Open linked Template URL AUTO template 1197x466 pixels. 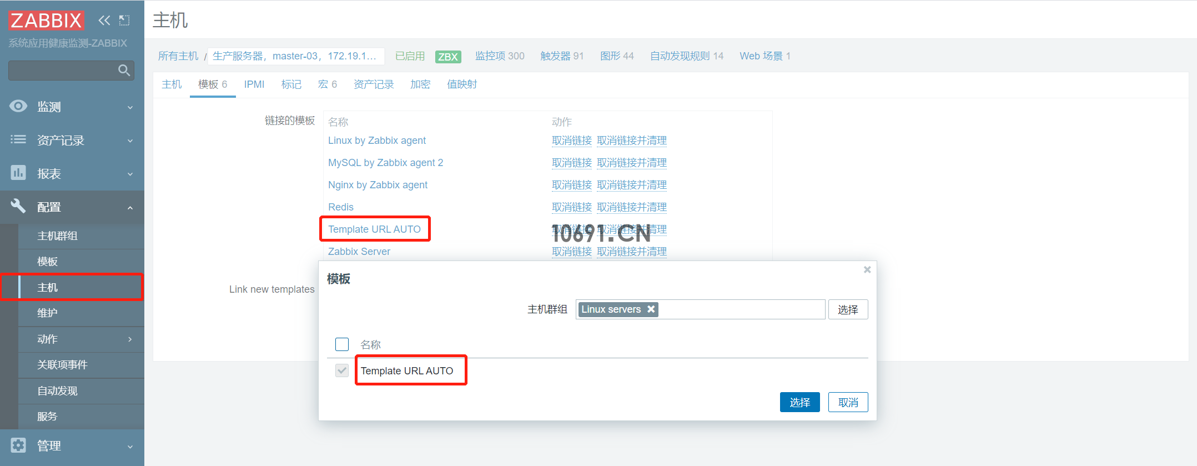tap(375, 229)
